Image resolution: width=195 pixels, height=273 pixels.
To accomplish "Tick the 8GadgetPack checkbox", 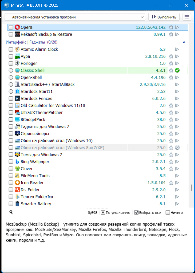I will tap(11, 120).
